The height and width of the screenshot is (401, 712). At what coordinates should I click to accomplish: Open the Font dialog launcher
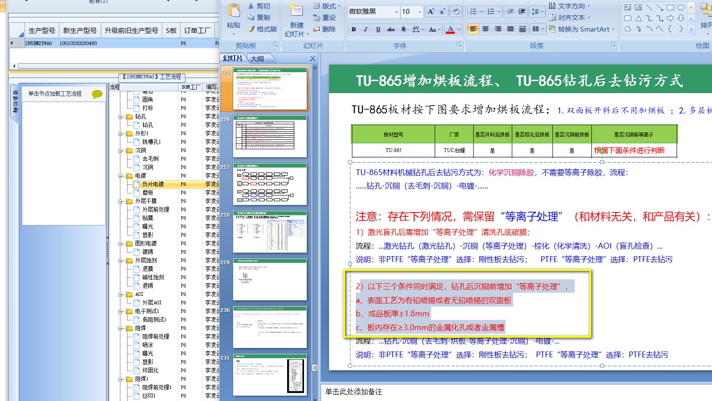click(459, 45)
